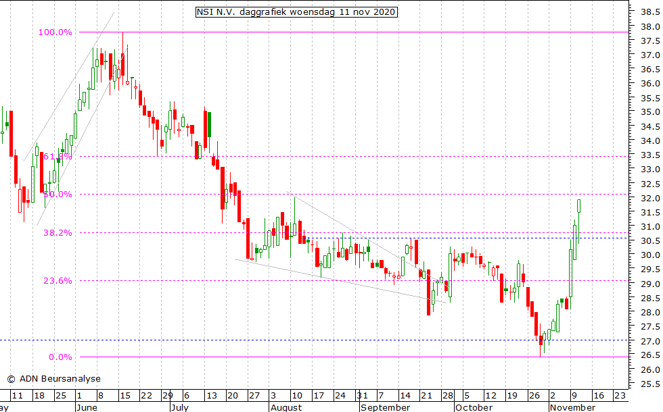Click the 38.5 price axis label

pyautogui.click(x=650, y=12)
